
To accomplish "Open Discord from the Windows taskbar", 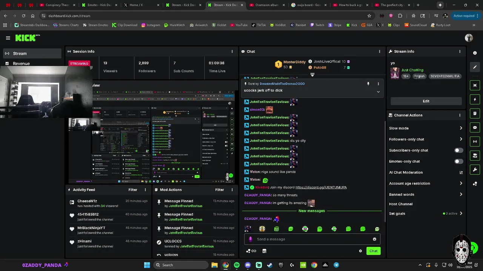I will [248, 265].
